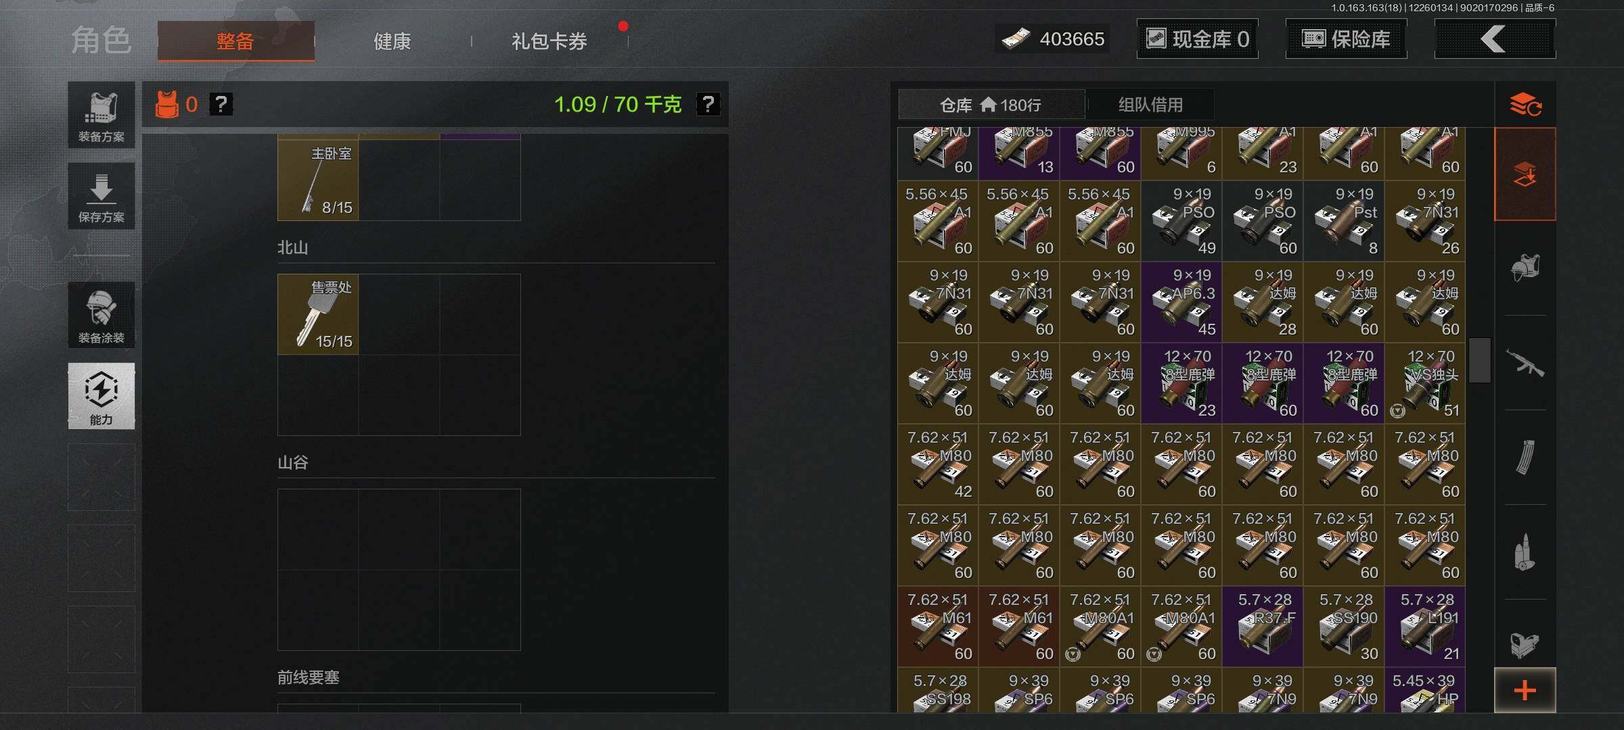Viewport: 1624px width, 730px height.
Task: Switch to the 健康 tab
Action: point(392,41)
